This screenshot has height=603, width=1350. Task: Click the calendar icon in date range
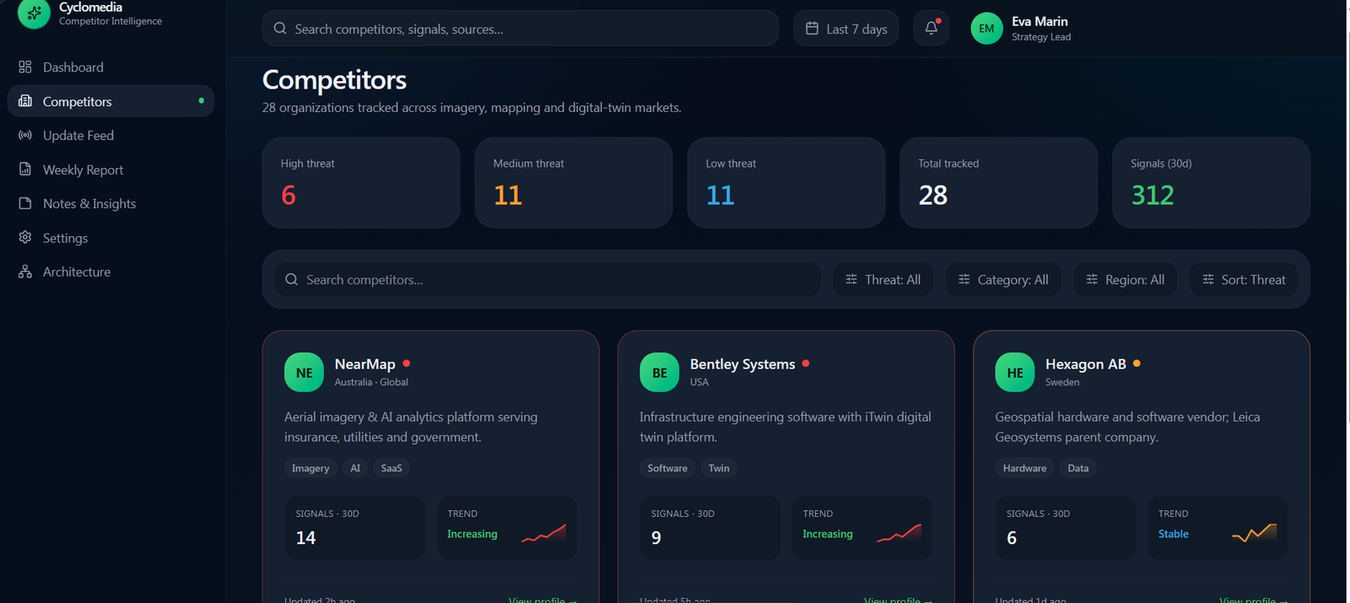click(812, 29)
